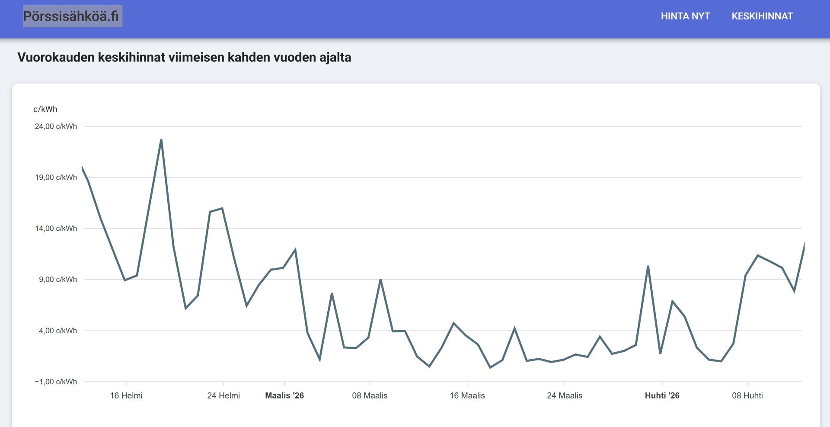Select the 9,00 c/kWh y-axis label
The image size is (830, 427).
tap(57, 280)
